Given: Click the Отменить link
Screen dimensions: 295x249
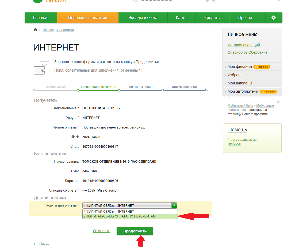Looking at the screenshot, I should point(101,231).
